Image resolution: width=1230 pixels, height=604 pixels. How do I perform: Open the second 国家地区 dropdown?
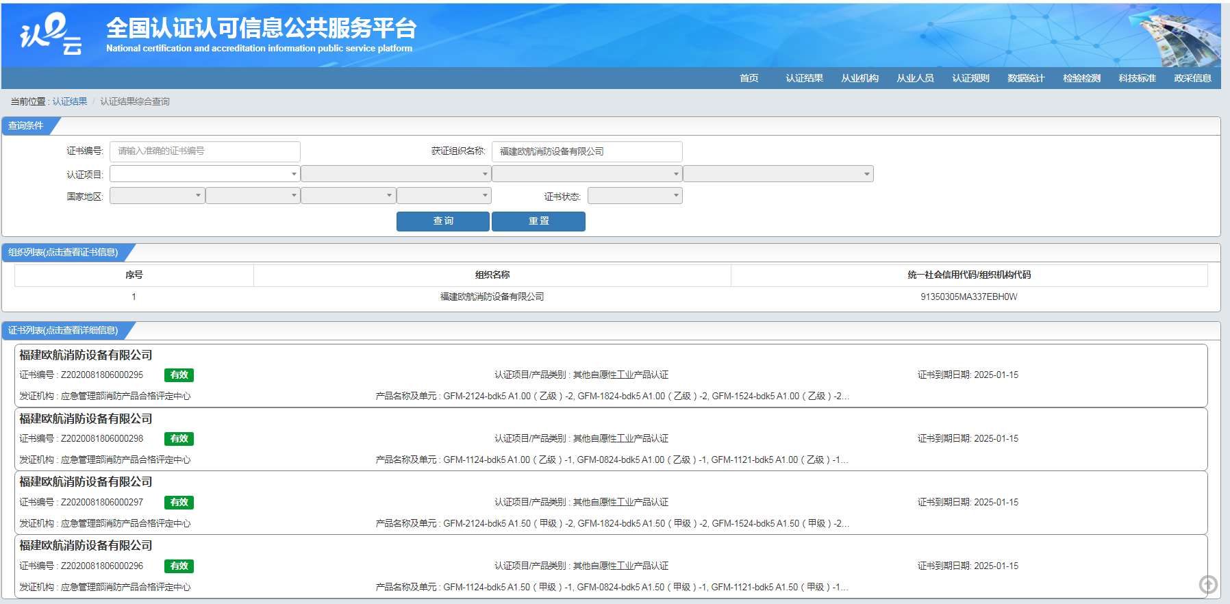[x=253, y=196]
